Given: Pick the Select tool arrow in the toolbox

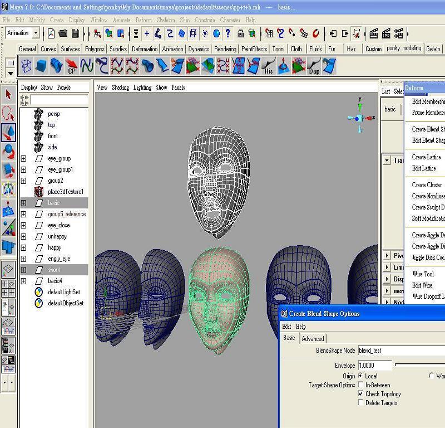Looking at the screenshot, I should (x=8, y=95).
